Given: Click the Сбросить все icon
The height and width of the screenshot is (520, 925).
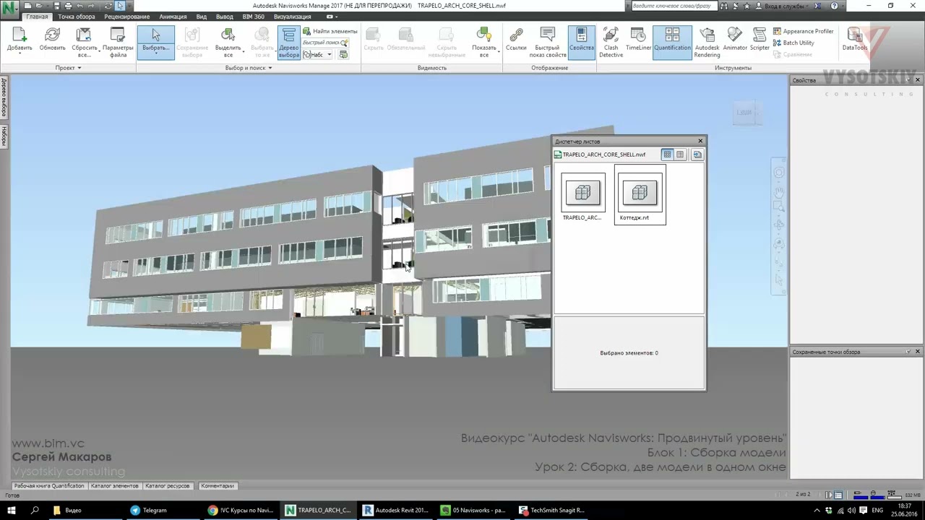Looking at the screenshot, I should coord(85,35).
